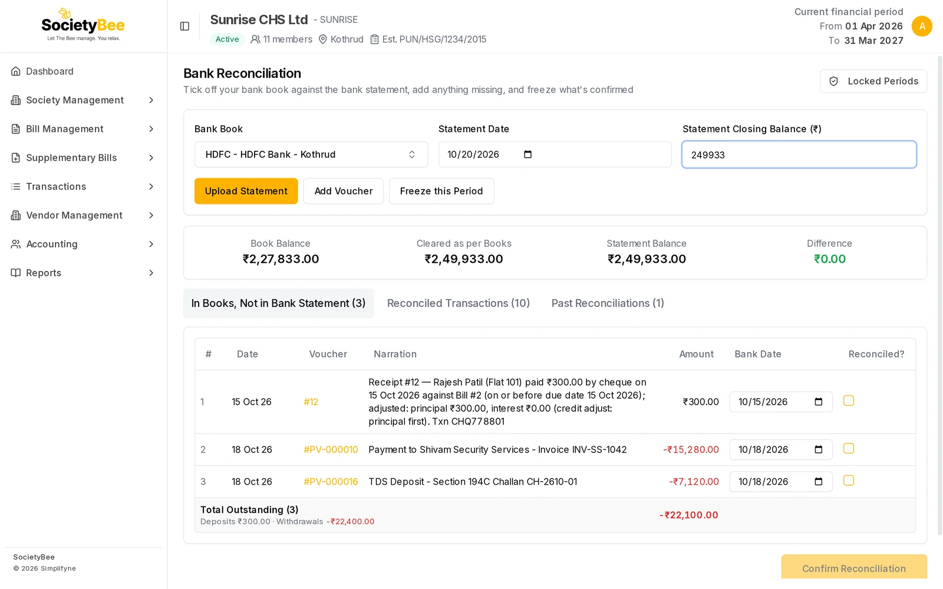Image resolution: width=943 pixels, height=589 pixels.
Task: Open the Bank Book HDFC dropdown
Action: (311, 154)
